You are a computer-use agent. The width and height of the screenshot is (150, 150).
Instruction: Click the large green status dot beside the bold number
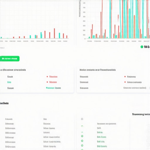pos(142,47)
